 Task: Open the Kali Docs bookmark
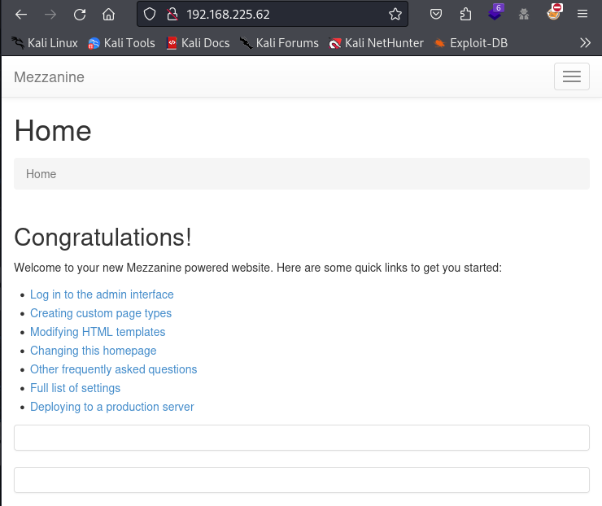(x=198, y=43)
